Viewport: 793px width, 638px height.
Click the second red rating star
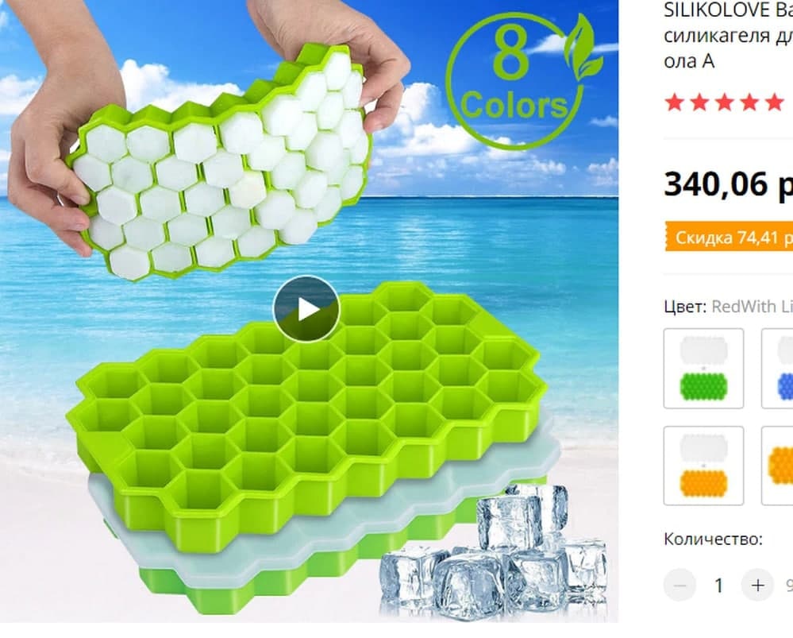tap(699, 102)
